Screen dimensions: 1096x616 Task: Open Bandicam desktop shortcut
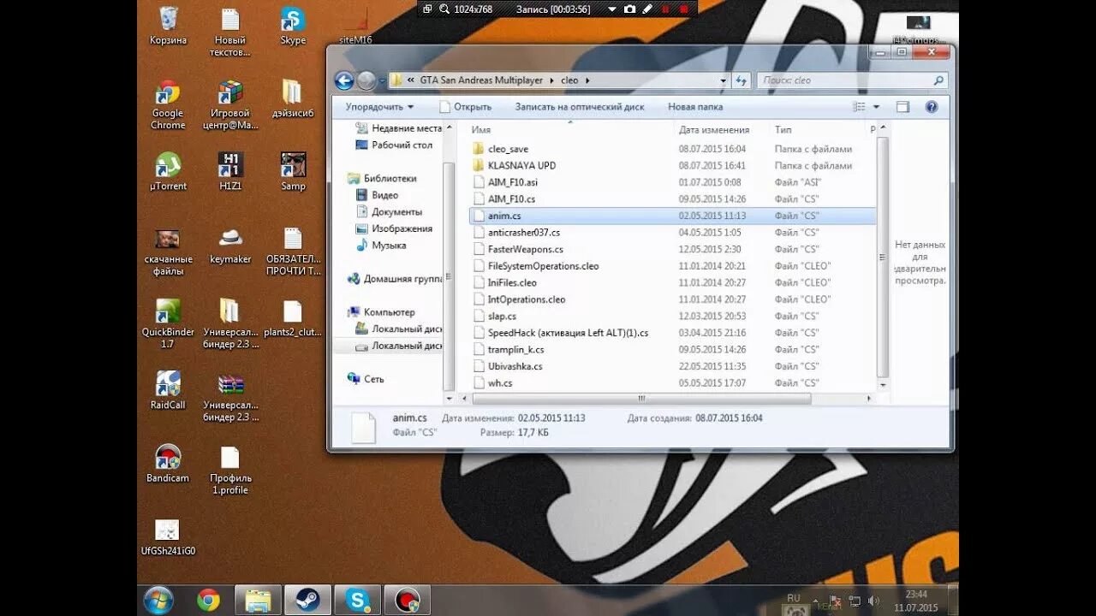coord(168,465)
